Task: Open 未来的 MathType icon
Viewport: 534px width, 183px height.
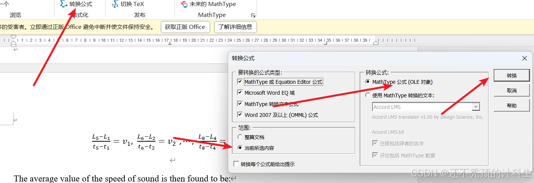Action: (x=184, y=5)
